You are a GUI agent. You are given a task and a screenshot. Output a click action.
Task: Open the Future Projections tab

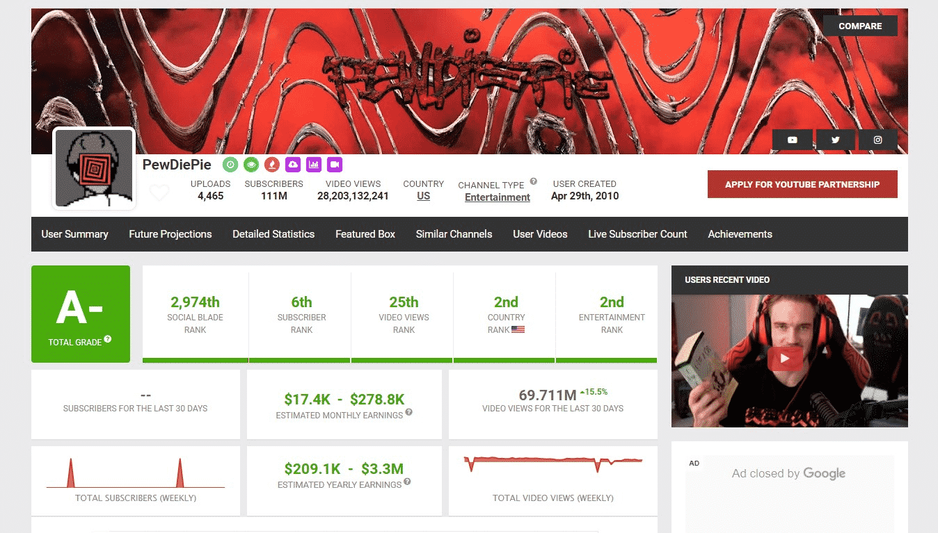(x=170, y=234)
